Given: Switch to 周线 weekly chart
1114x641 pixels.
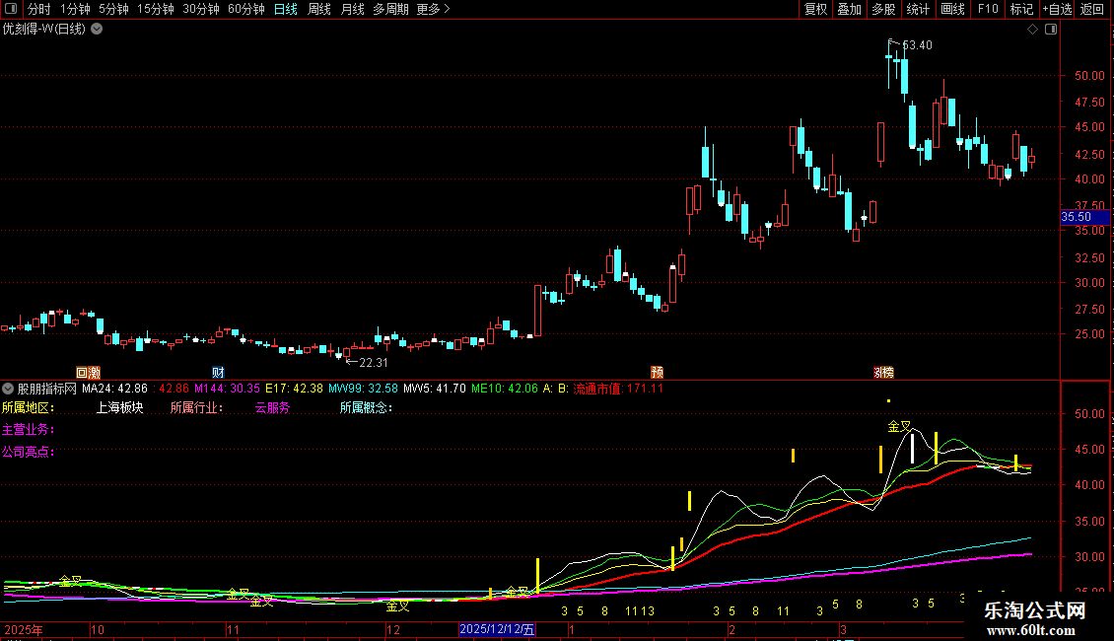Looking at the screenshot, I should tap(319, 9).
